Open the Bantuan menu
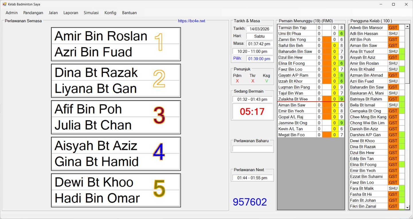The image size is (413, 219). pyautogui.click(x=129, y=13)
